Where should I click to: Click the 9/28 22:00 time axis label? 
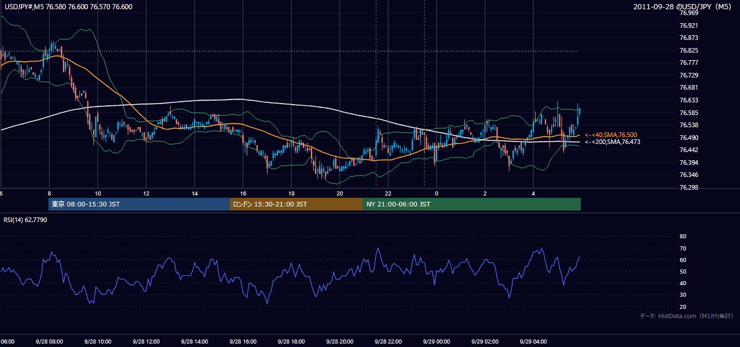388,342
